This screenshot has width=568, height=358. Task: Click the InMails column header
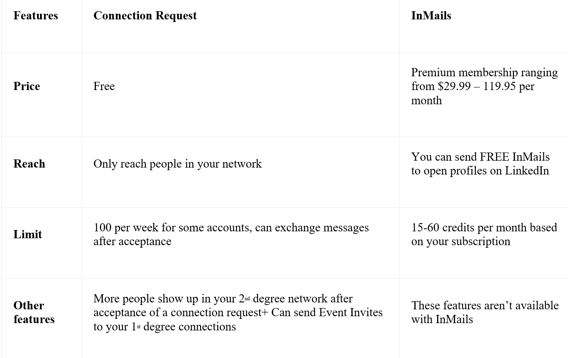(x=431, y=16)
